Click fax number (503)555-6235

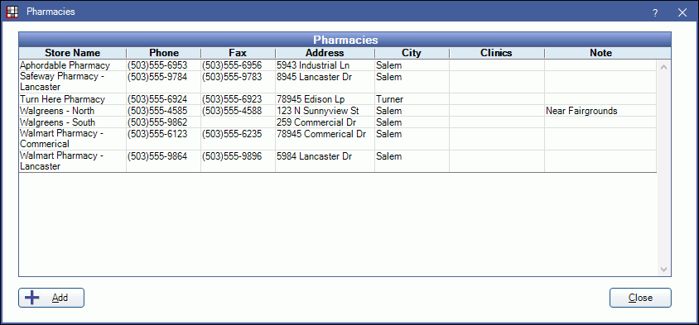[x=232, y=134]
